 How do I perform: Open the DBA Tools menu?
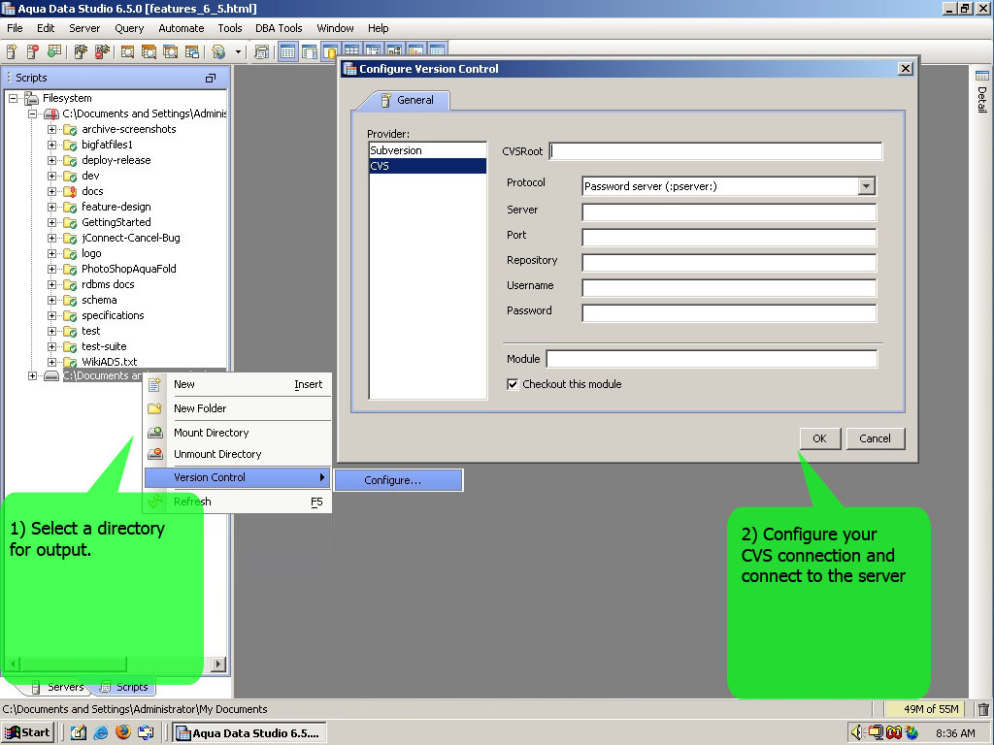point(279,28)
